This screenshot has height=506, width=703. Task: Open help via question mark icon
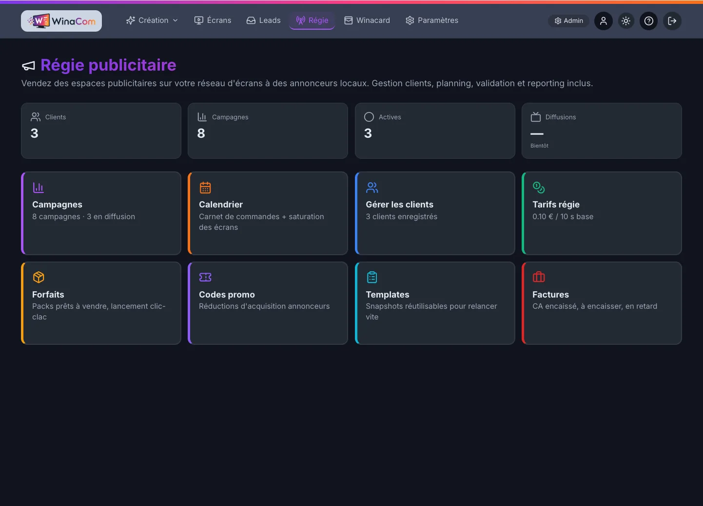tap(649, 21)
